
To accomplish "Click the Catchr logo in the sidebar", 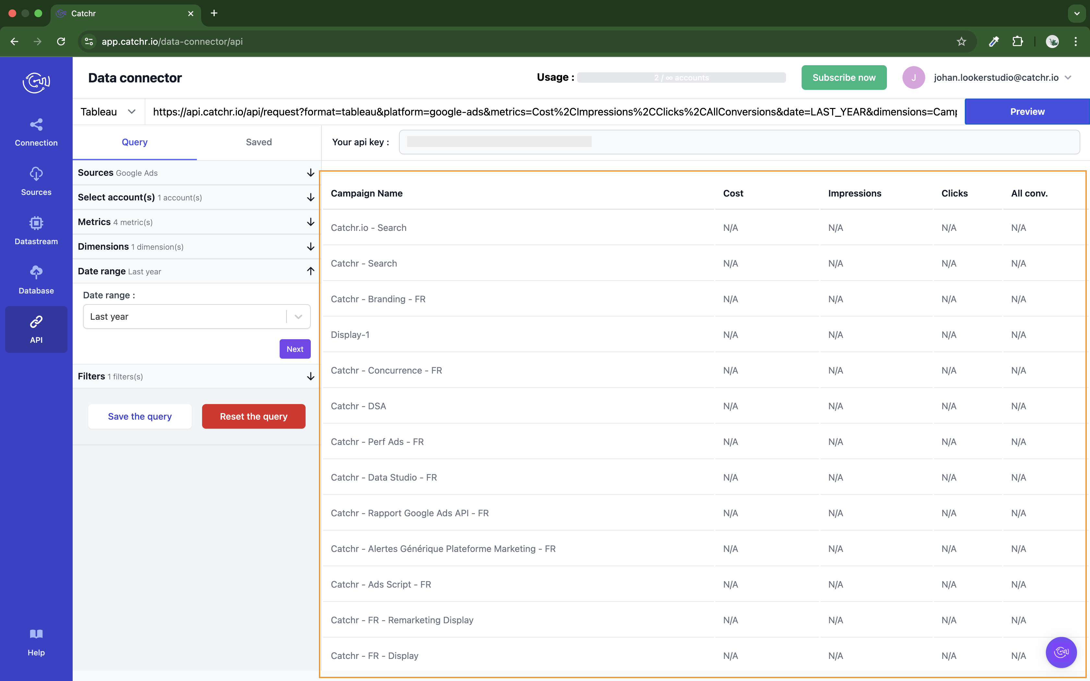I will [x=36, y=82].
